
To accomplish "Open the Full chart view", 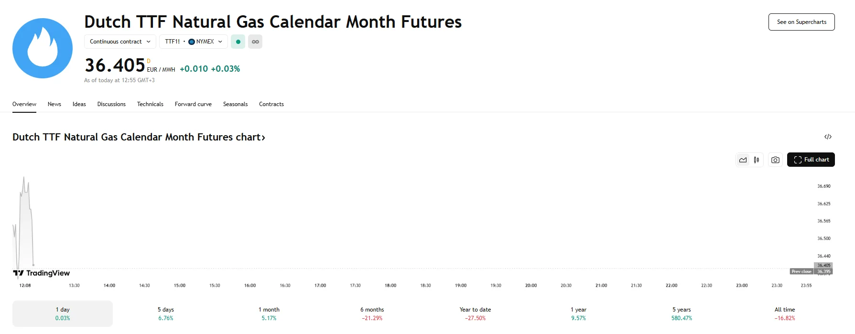I will [x=811, y=160].
